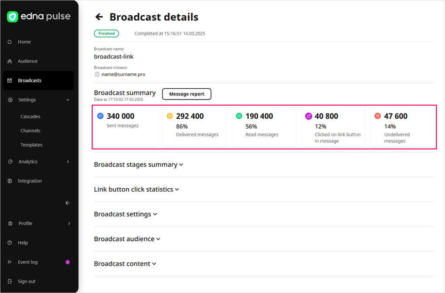Click the back arrow beside Broadcast details
Viewport: 445px width, 293px height.
pos(99,17)
